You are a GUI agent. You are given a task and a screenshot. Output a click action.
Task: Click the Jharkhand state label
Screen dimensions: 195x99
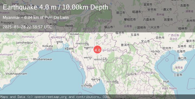click(28, 37)
